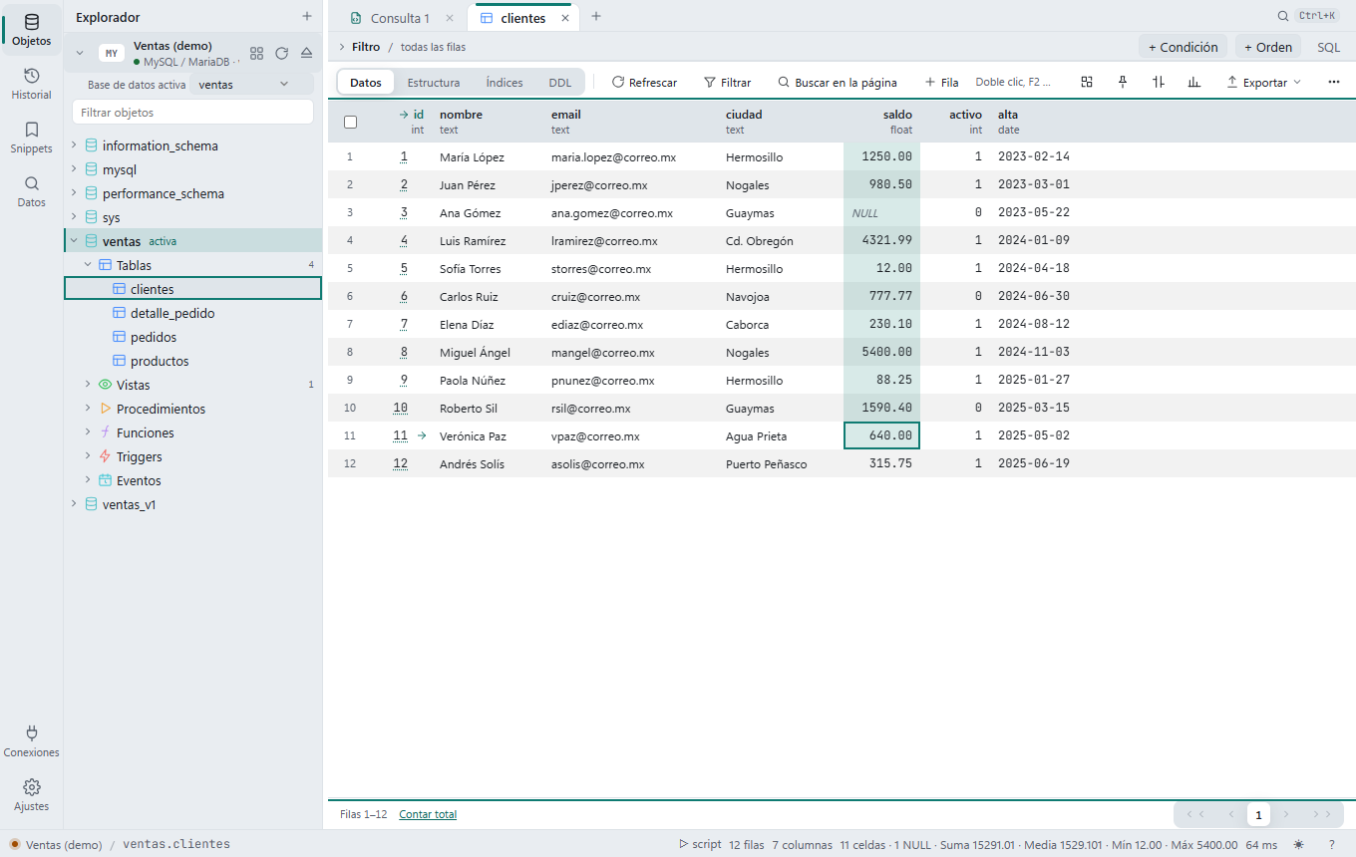Image resolution: width=1356 pixels, height=857 pixels.
Task: Close the Consulta 1 tab
Action: click(450, 18)
